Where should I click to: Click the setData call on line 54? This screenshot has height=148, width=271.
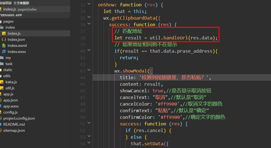point(154,144)
